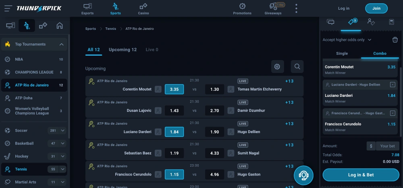The image size is (403, 188).
Task: Select Sumit Nagal 4.33 odds
Action: 215,153
